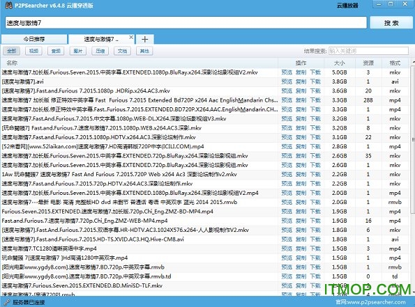The image size is (415, 307).
Task: Filter results by 视频
Action: pyautogui.click(x=33, y=51)
